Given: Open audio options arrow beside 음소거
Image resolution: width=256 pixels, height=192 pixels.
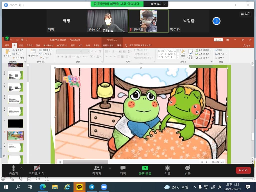Looking at the screenshot, I should tap(21, 168).
